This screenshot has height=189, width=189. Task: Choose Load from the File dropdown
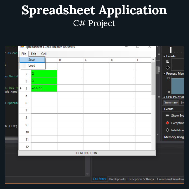(32, 66)
